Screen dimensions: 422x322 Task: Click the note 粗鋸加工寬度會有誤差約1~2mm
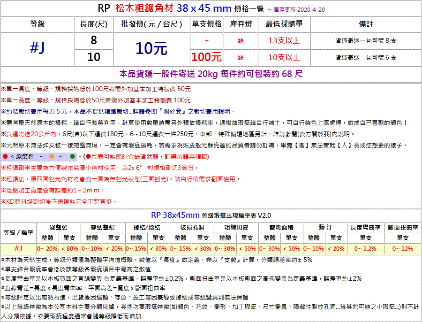53,191
